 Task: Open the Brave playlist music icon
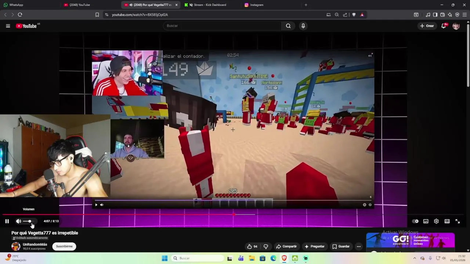[x=428, y=15]
